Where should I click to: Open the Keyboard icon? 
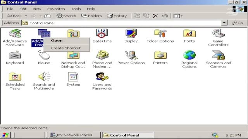15,55
